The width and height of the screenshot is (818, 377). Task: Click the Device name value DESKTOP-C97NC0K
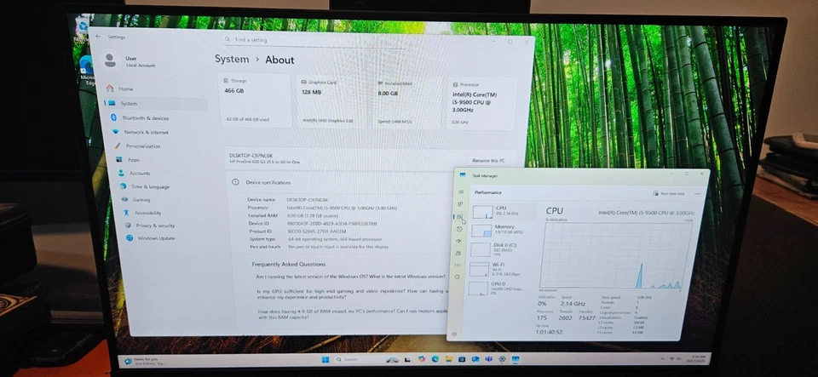pyautogui.click(x=308, y=200)
